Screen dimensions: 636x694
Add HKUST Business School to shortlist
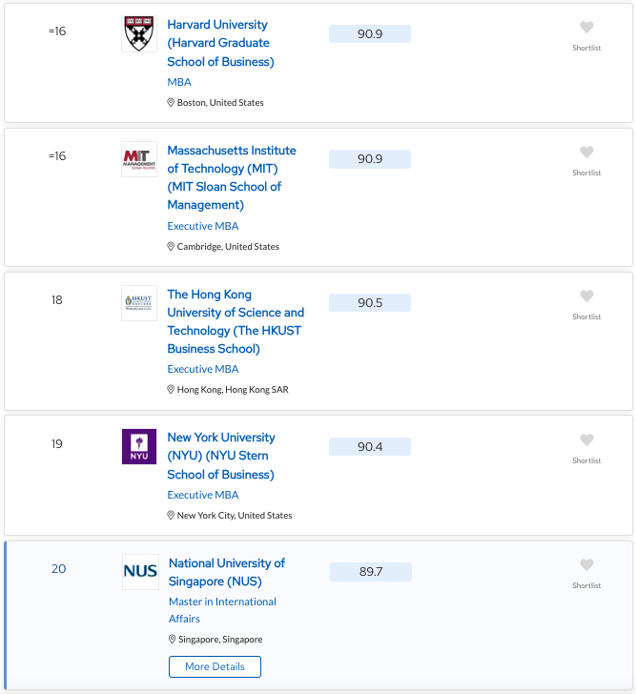(x=586, y=296)
